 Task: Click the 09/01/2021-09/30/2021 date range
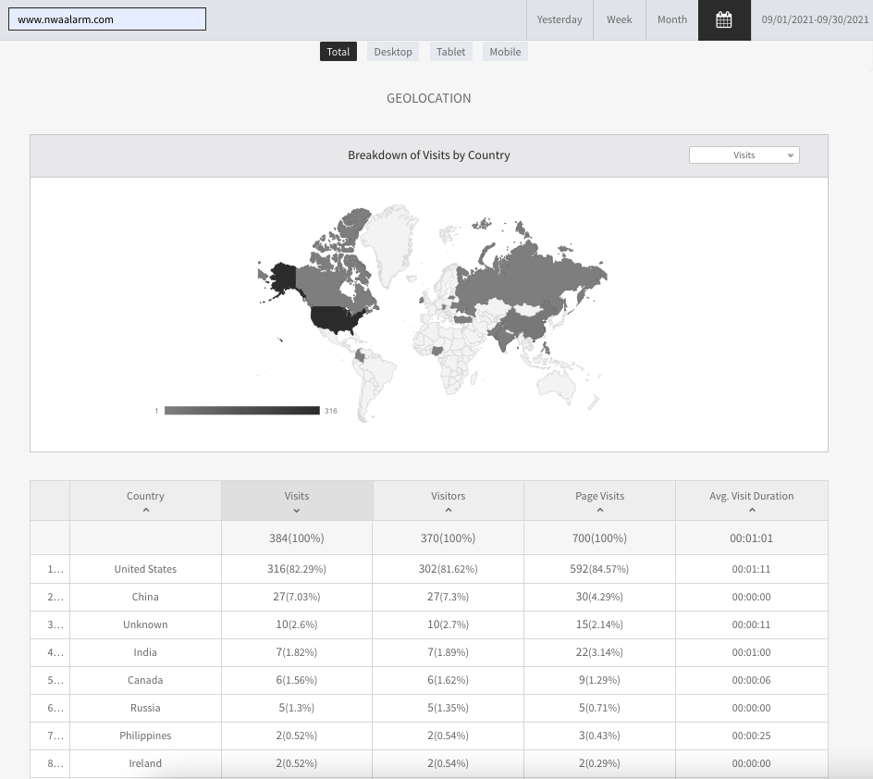814,20
